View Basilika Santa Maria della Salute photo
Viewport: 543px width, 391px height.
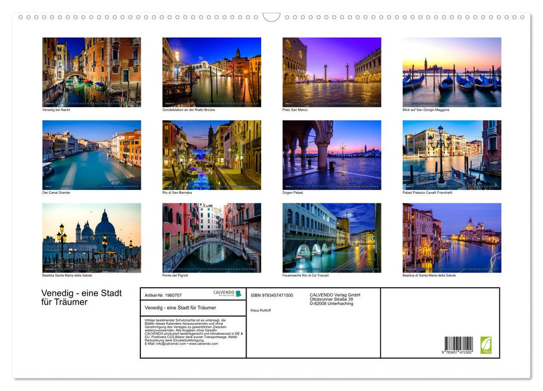tap(91, 238)
